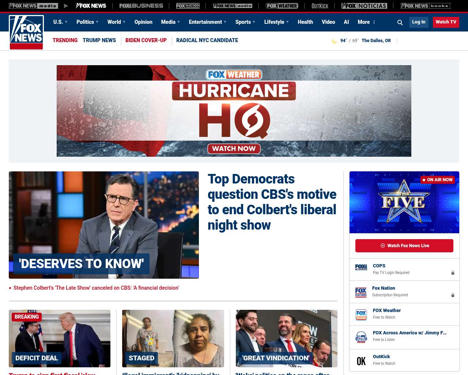Click the Watch TV button
This screenshot has width=468, height=375.
(446, 22)
